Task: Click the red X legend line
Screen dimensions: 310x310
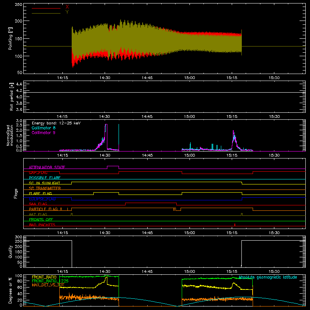Action: pos(46,8)
